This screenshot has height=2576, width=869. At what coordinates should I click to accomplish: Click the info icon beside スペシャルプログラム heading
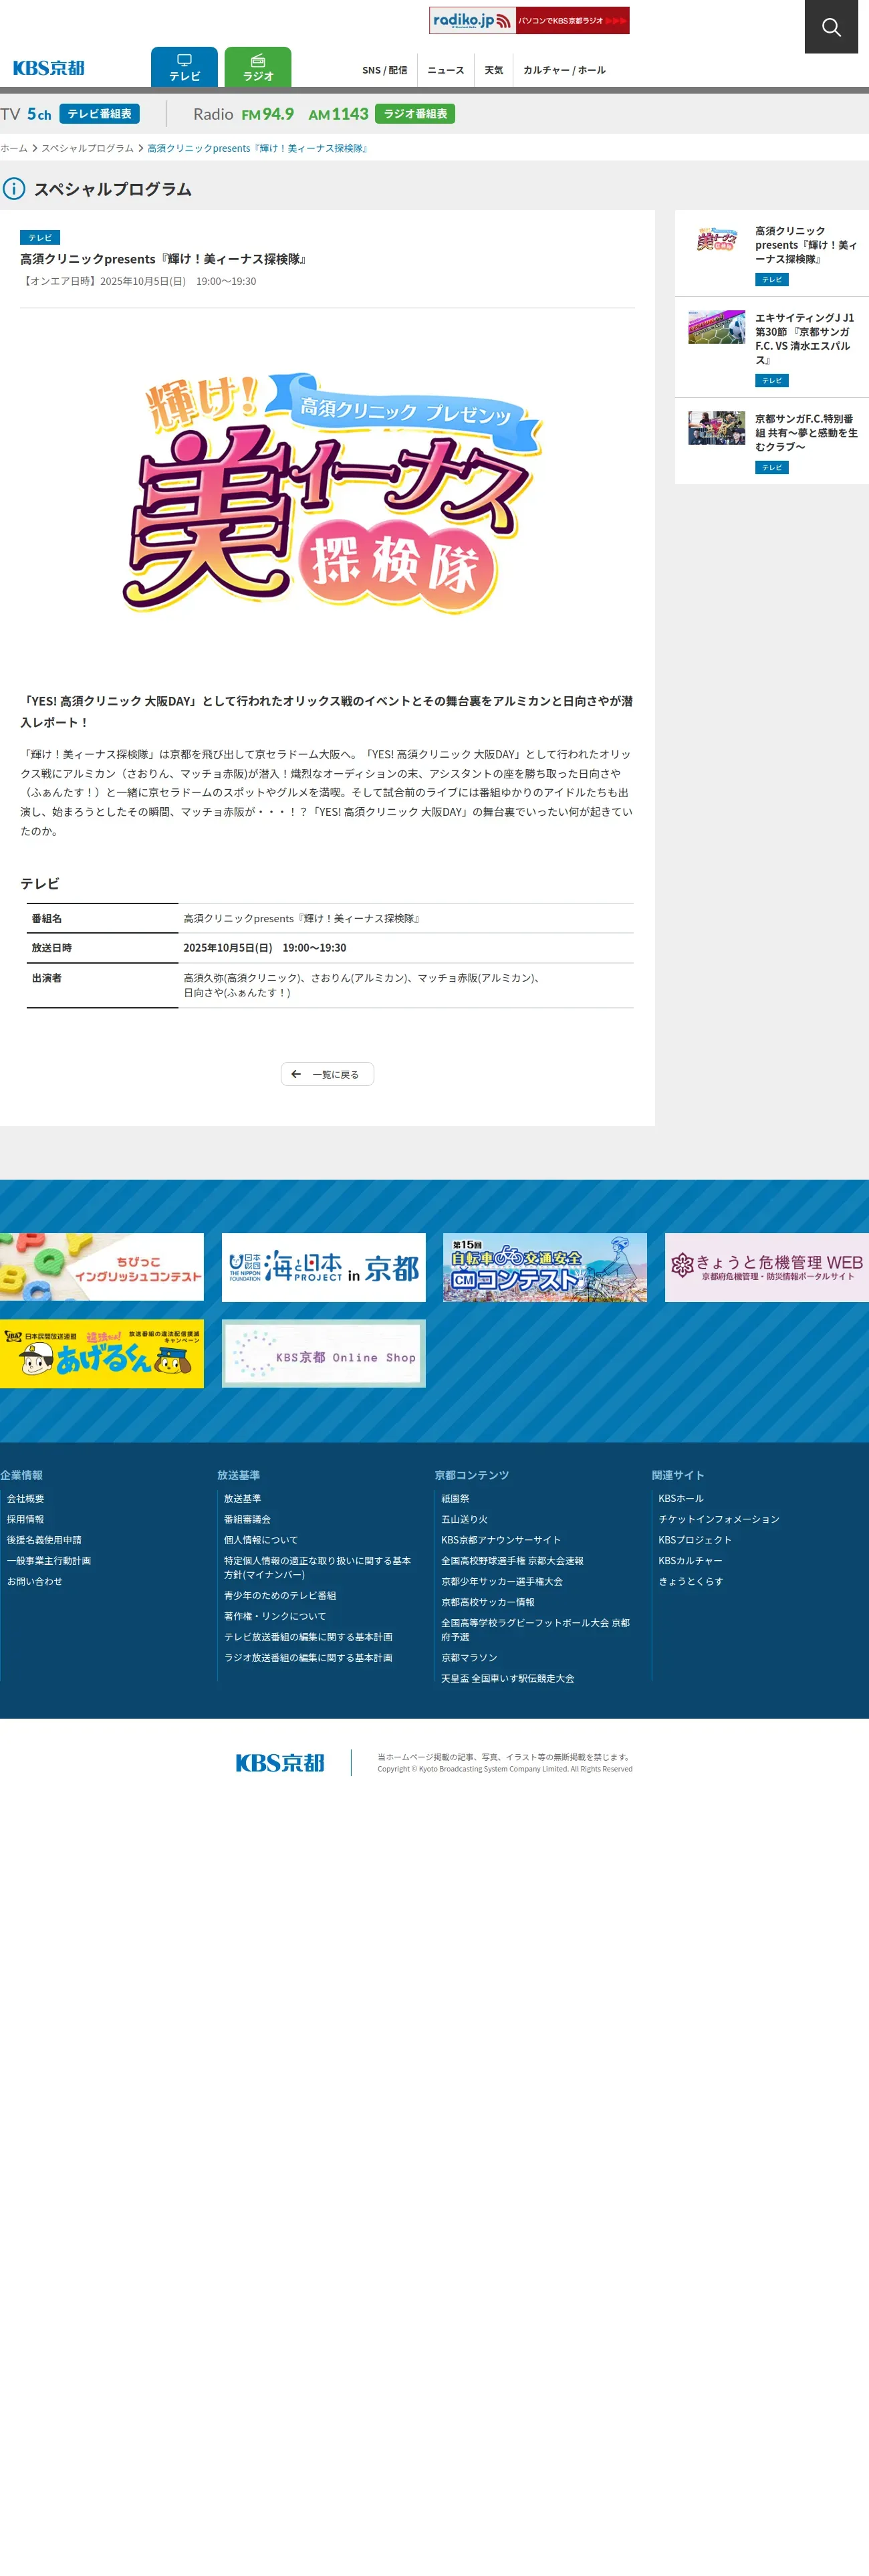coord(14,189)
